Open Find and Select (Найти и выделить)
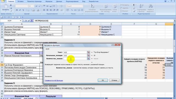The width and height of the screenshot is (176, 99). pos(151,8)
